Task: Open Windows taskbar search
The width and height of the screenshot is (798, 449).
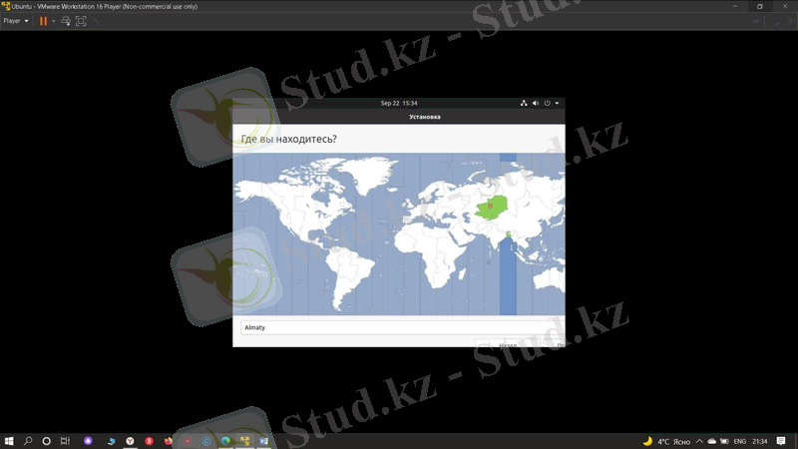Action: click(28, 441)
